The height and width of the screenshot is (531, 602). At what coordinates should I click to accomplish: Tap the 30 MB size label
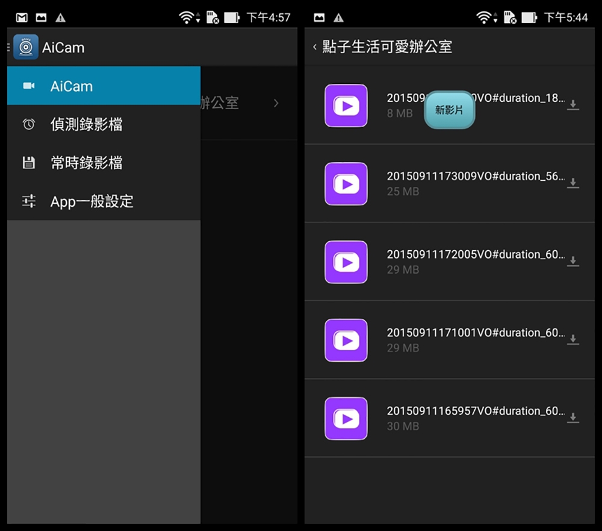point(403,426)
